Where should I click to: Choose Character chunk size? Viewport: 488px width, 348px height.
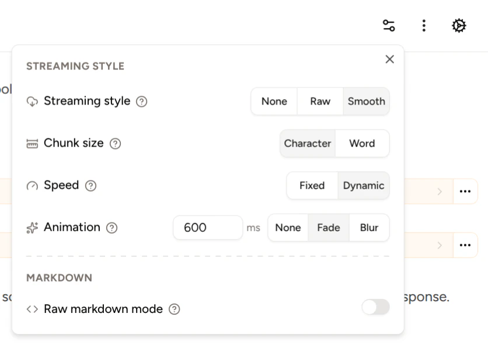[x=308, y=143]
